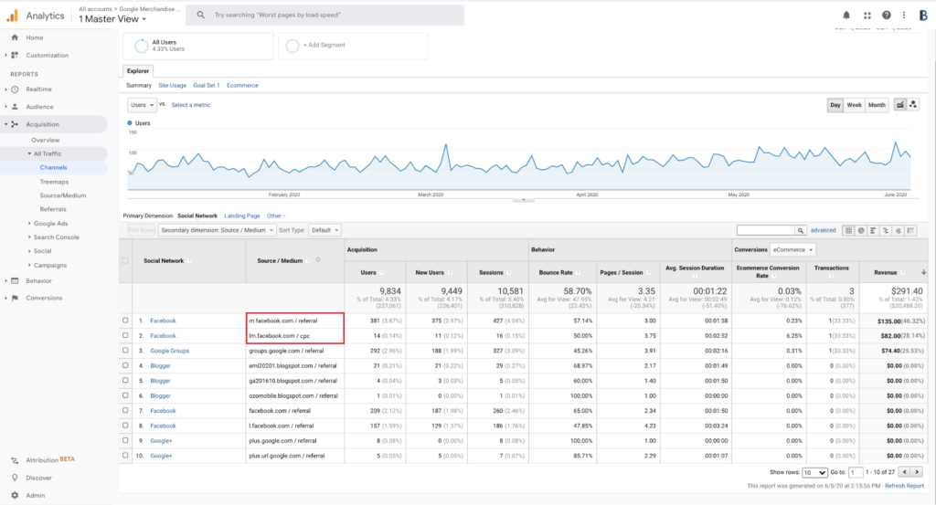
Task: Open the 1 Master View dropdown
Action: tap(112, 19)
